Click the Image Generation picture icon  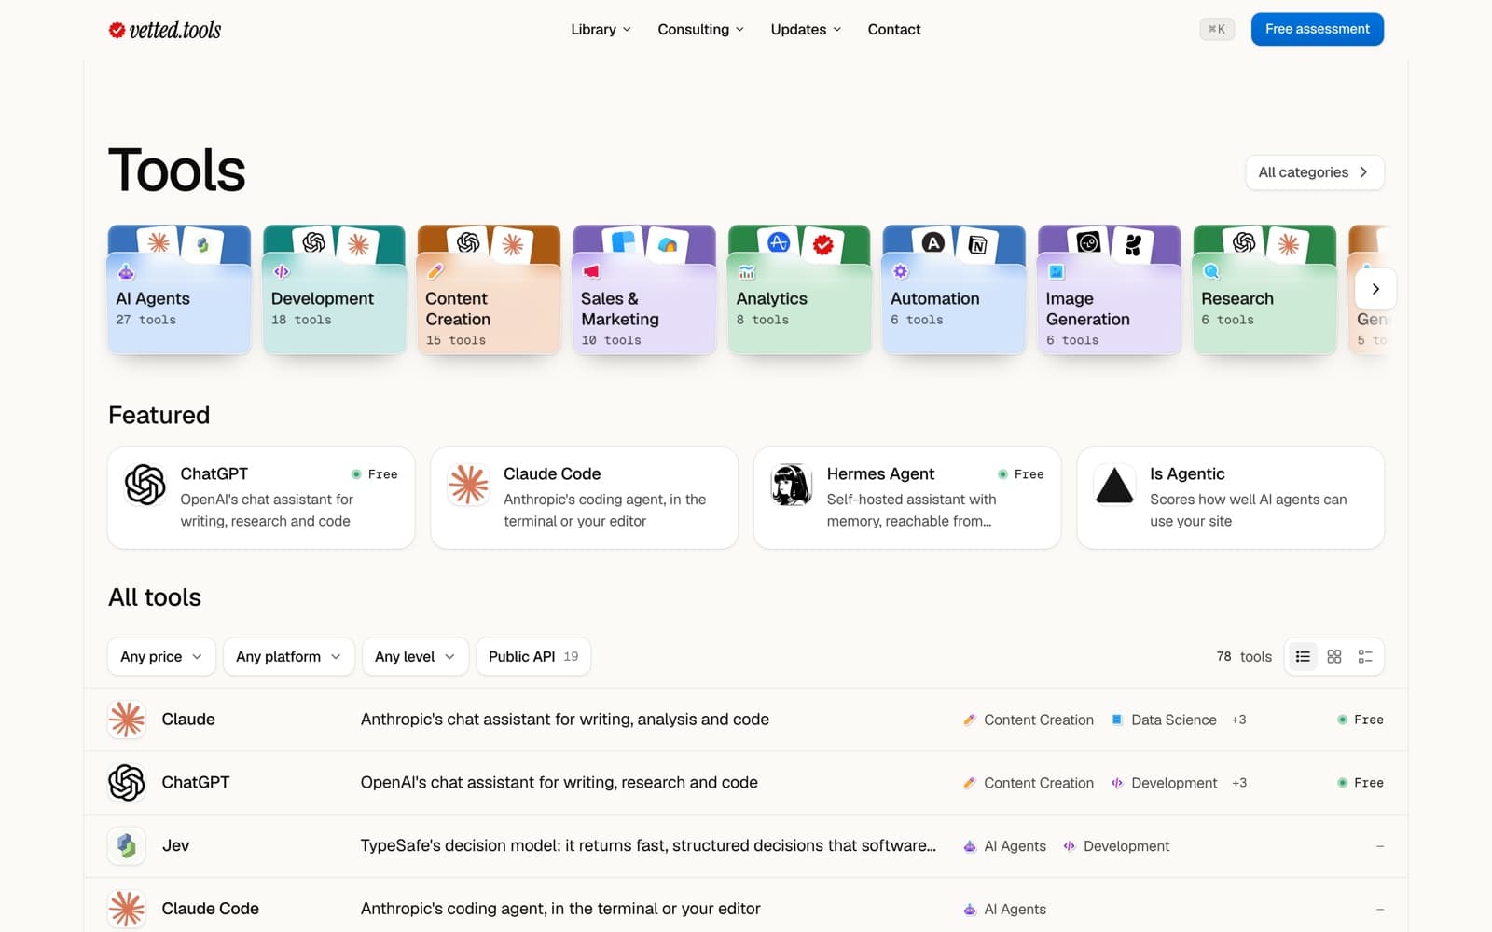click(1056, 272)
